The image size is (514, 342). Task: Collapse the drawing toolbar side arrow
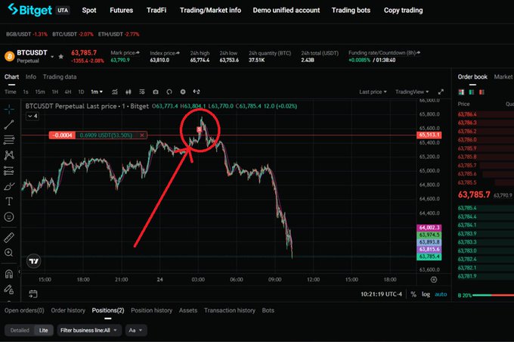pos(19,272)
